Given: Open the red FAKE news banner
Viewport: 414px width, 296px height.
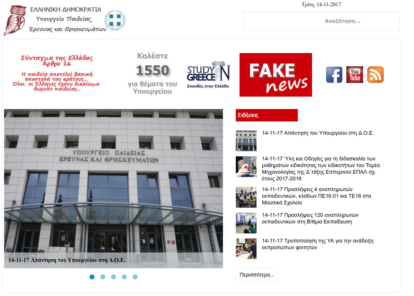Looking at the screenshot, I should pyautogui.click(x=276, y=75).
